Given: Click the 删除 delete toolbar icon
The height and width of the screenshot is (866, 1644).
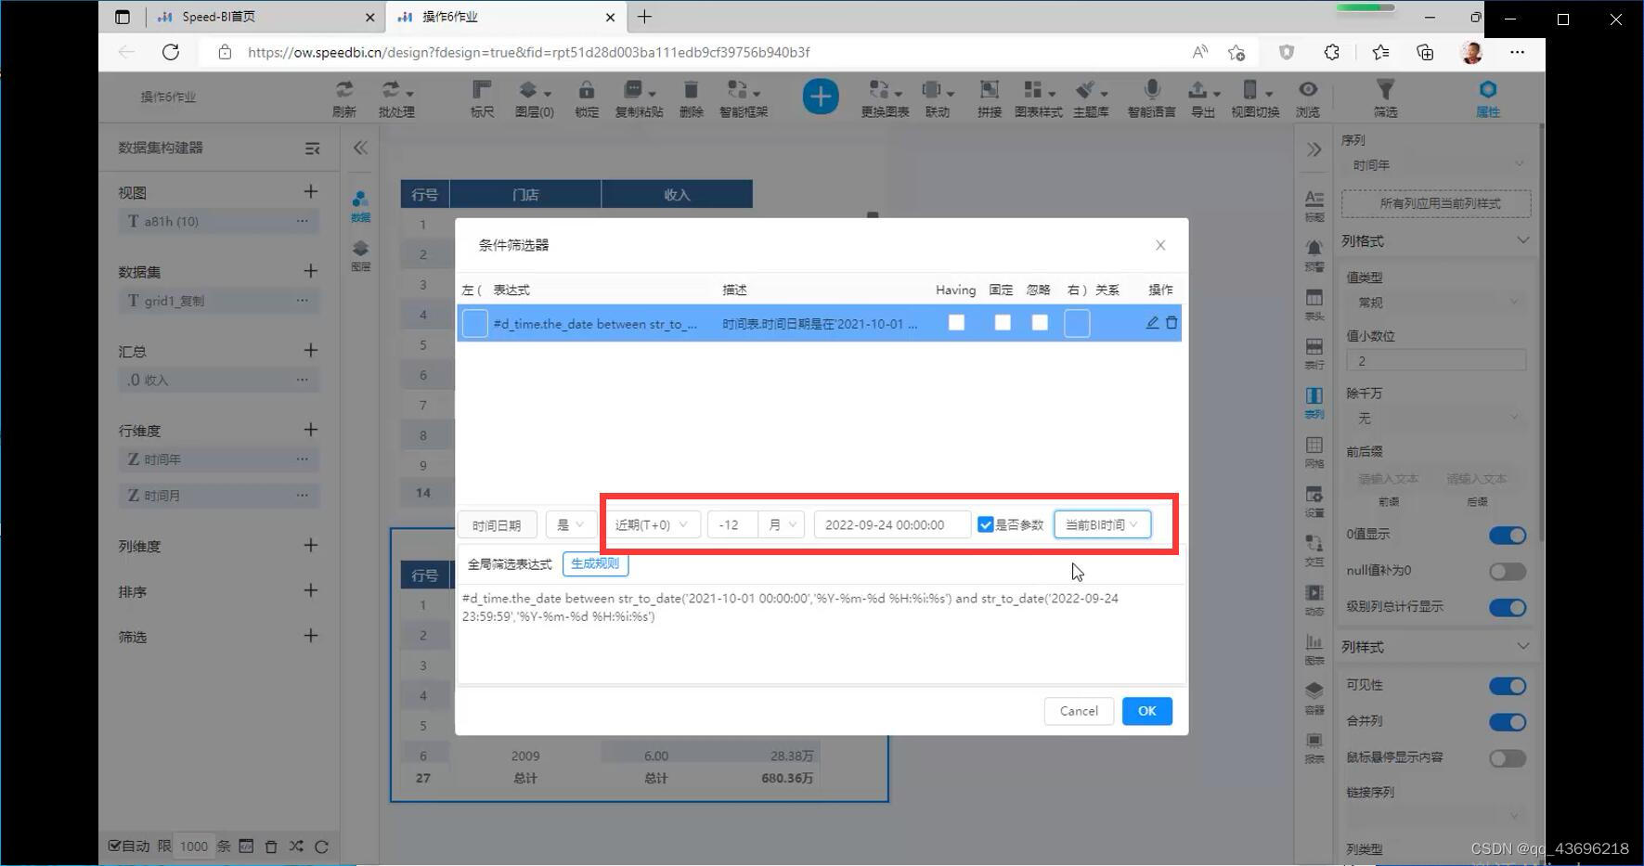Looking at the screenshot, I should tap(691, 97).
